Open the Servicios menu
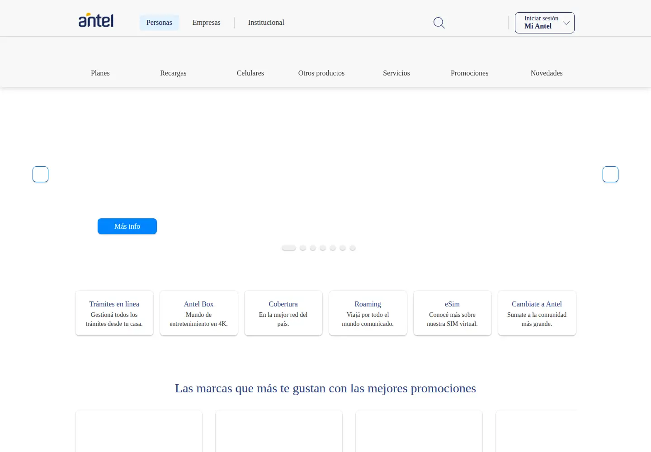 [x=396, y=73]
